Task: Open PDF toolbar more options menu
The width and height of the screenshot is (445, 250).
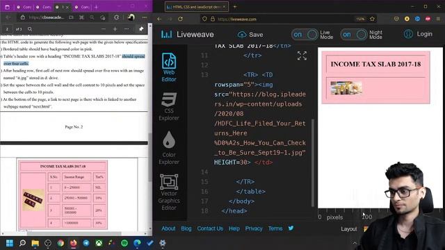Action: [x=127, y=29]
